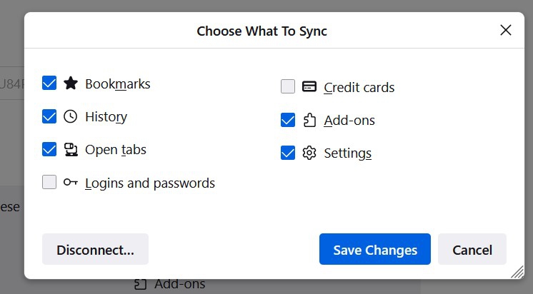Enable Logins and passwords checkbox
This screenshot has width=533, height=294.
tap(49, 182)
